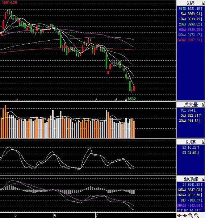The width and height of the screenshot is (205, 218).
Task: Zoom in with the plus magnifier
Action: pos(196,215)
